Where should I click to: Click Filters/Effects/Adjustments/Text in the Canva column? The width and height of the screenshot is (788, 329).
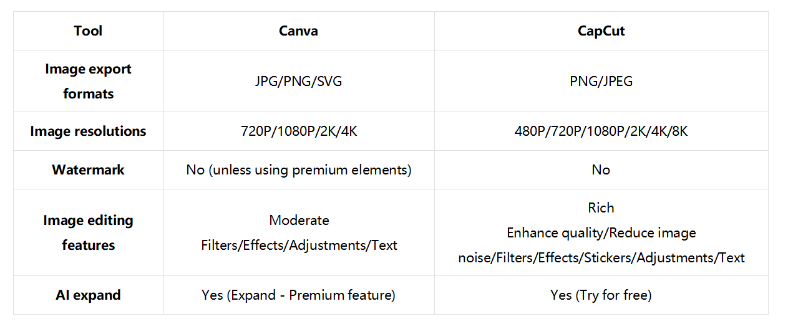tap(299, 245)
